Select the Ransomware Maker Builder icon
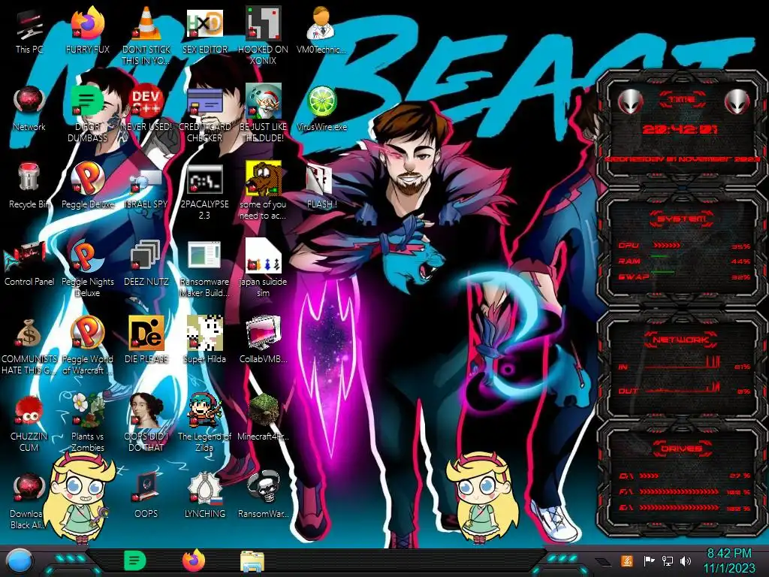This screenshot has height=577, width=769. (204, 269)
